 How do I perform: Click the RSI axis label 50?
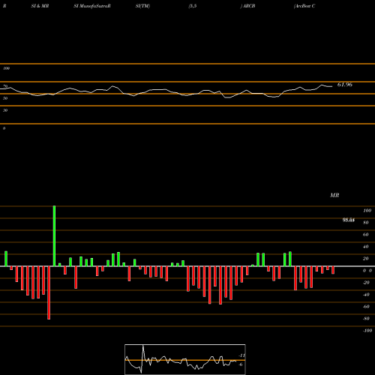coord(5,98)
